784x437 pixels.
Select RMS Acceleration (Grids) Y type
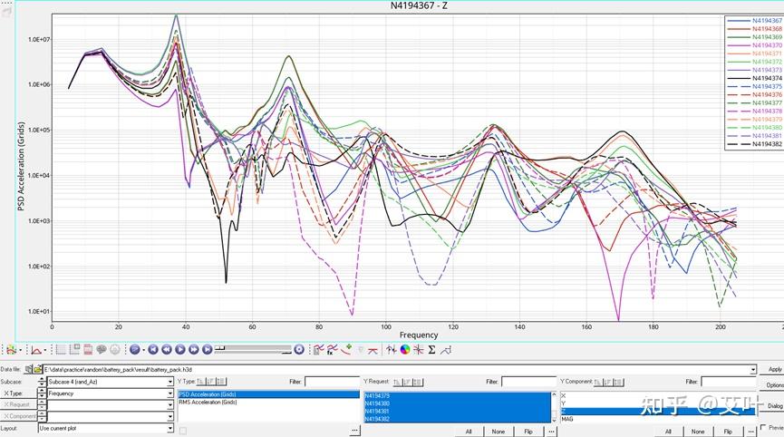208,402
